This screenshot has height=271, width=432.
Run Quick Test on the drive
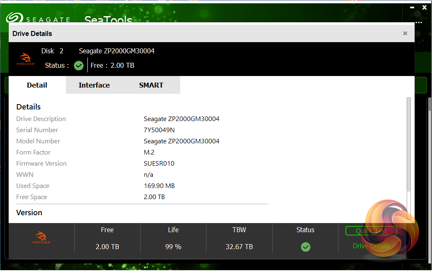click(x=371, y=231)
